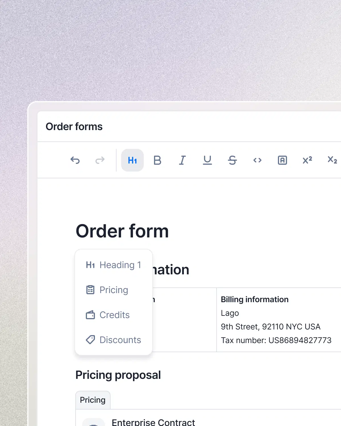The image size is (341, 426).
Task: Apply superscript formatting
Action: tap(307, 160)
